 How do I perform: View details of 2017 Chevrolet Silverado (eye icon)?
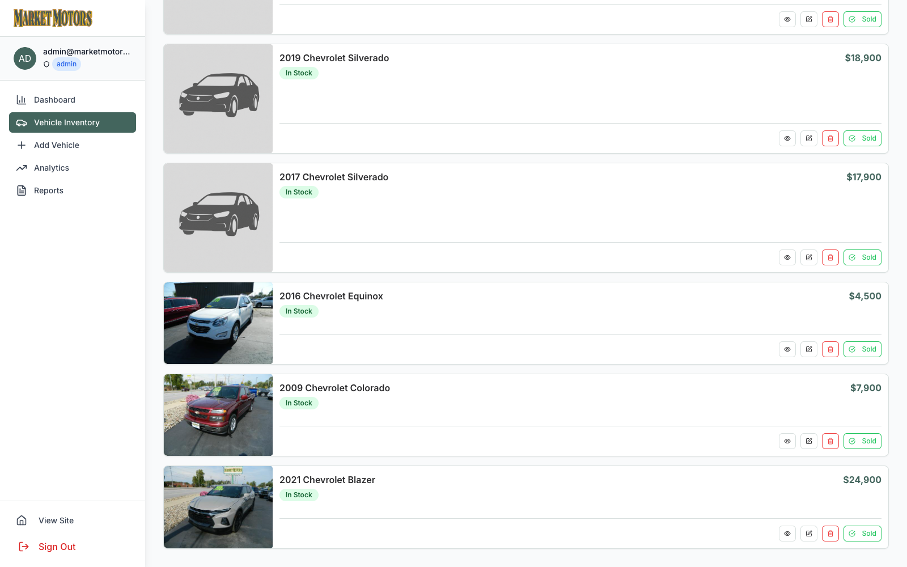pyautogui.click(x=787, y=257)
